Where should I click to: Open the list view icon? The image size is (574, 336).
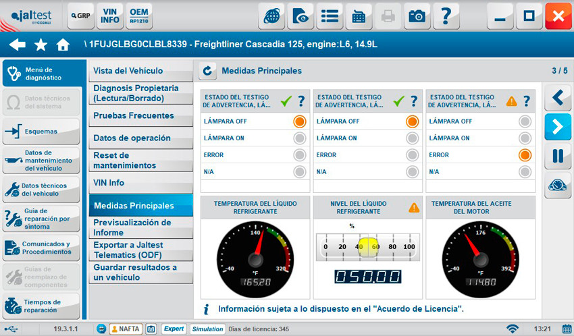coord(330,16)
